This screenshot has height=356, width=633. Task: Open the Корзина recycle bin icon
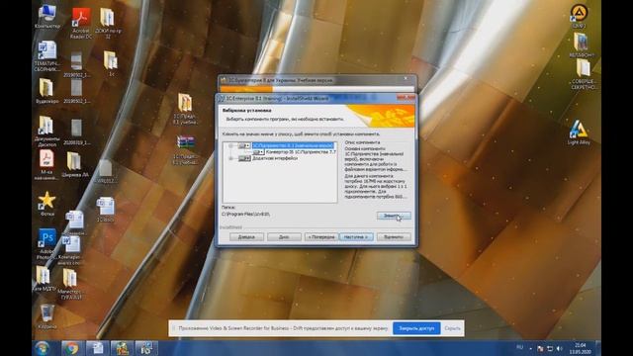[x=47, y=316]
